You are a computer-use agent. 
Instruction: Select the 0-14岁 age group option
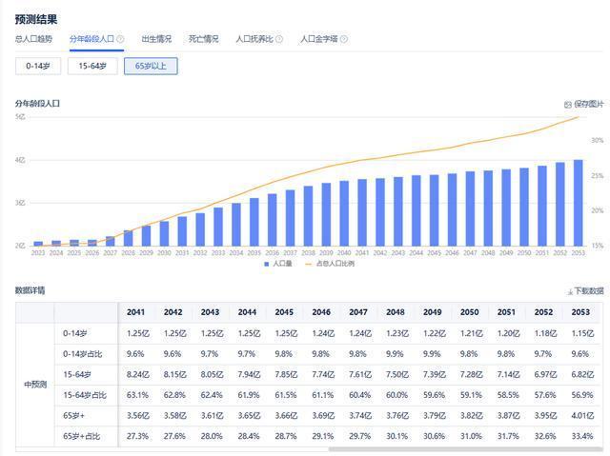[x=38, y=66]
